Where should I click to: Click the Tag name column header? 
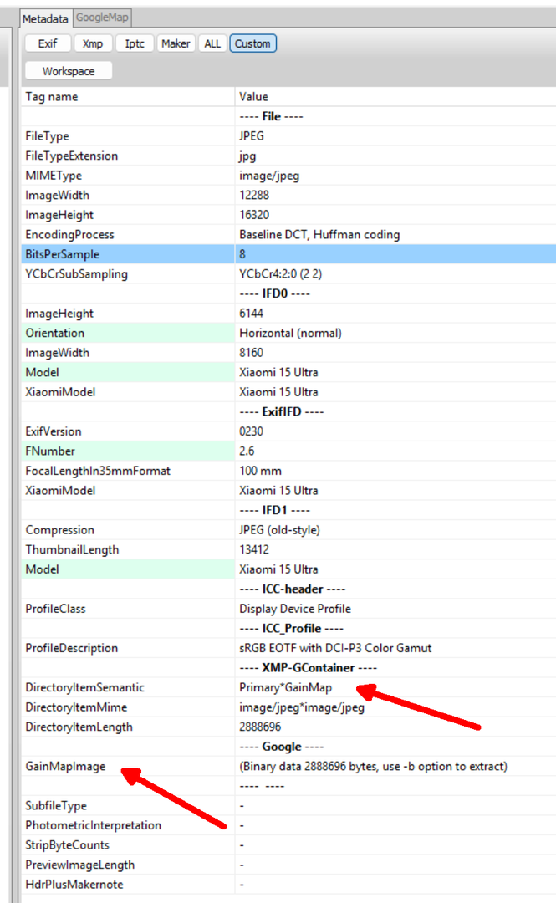click(x=52, y=97)
